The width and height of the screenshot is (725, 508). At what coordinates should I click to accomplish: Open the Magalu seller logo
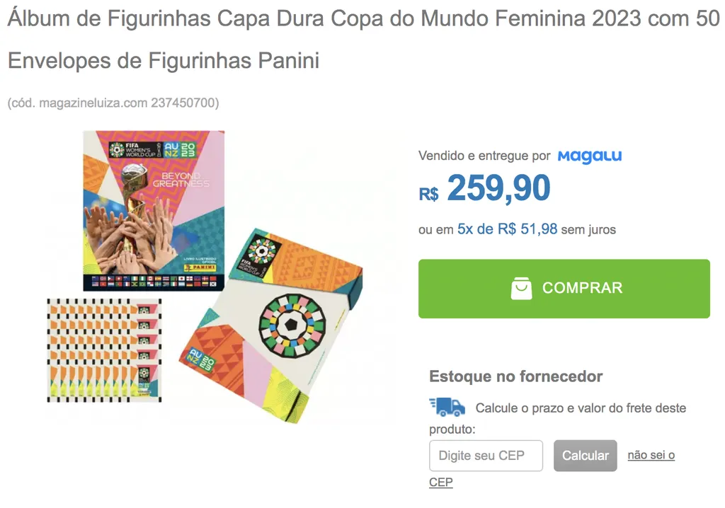590,156
